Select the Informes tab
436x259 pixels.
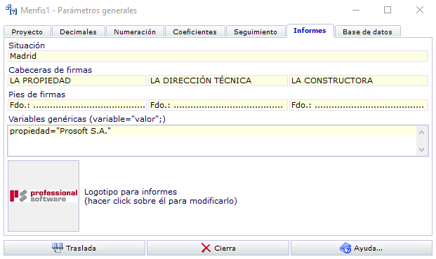point(310,31)
